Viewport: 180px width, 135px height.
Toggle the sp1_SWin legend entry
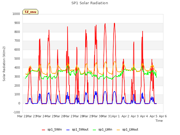pos(52,130)
